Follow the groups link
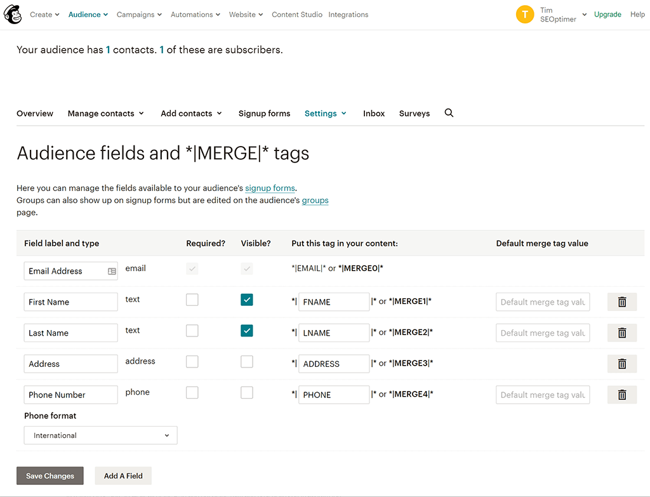The image size is (650, 497). pos(315,201)
